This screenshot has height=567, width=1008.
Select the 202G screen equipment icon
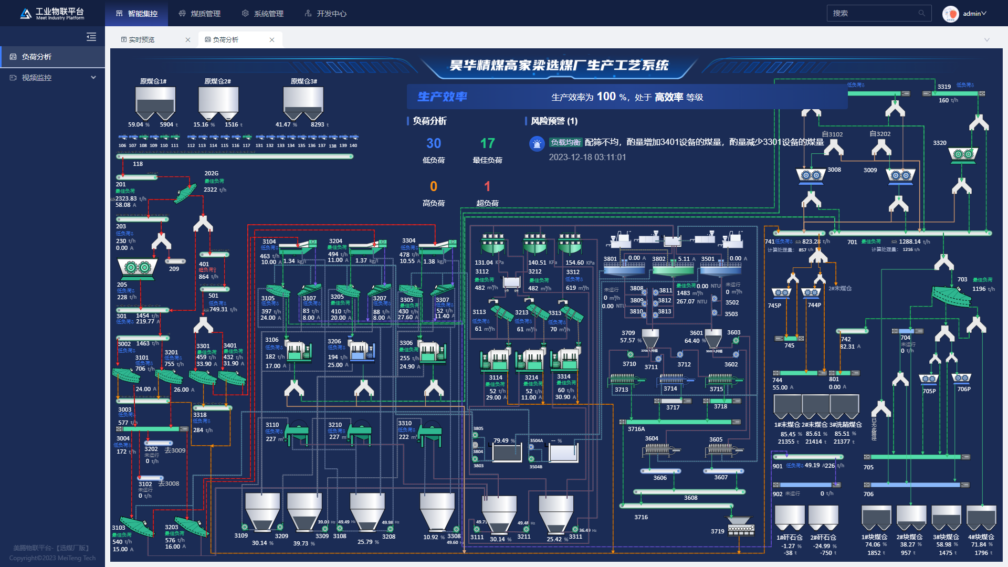point(185,193)
